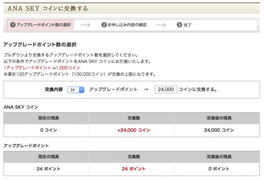Select step 2 お申し込み内容の確認
264x180 pixels.
tap(124, 25)
